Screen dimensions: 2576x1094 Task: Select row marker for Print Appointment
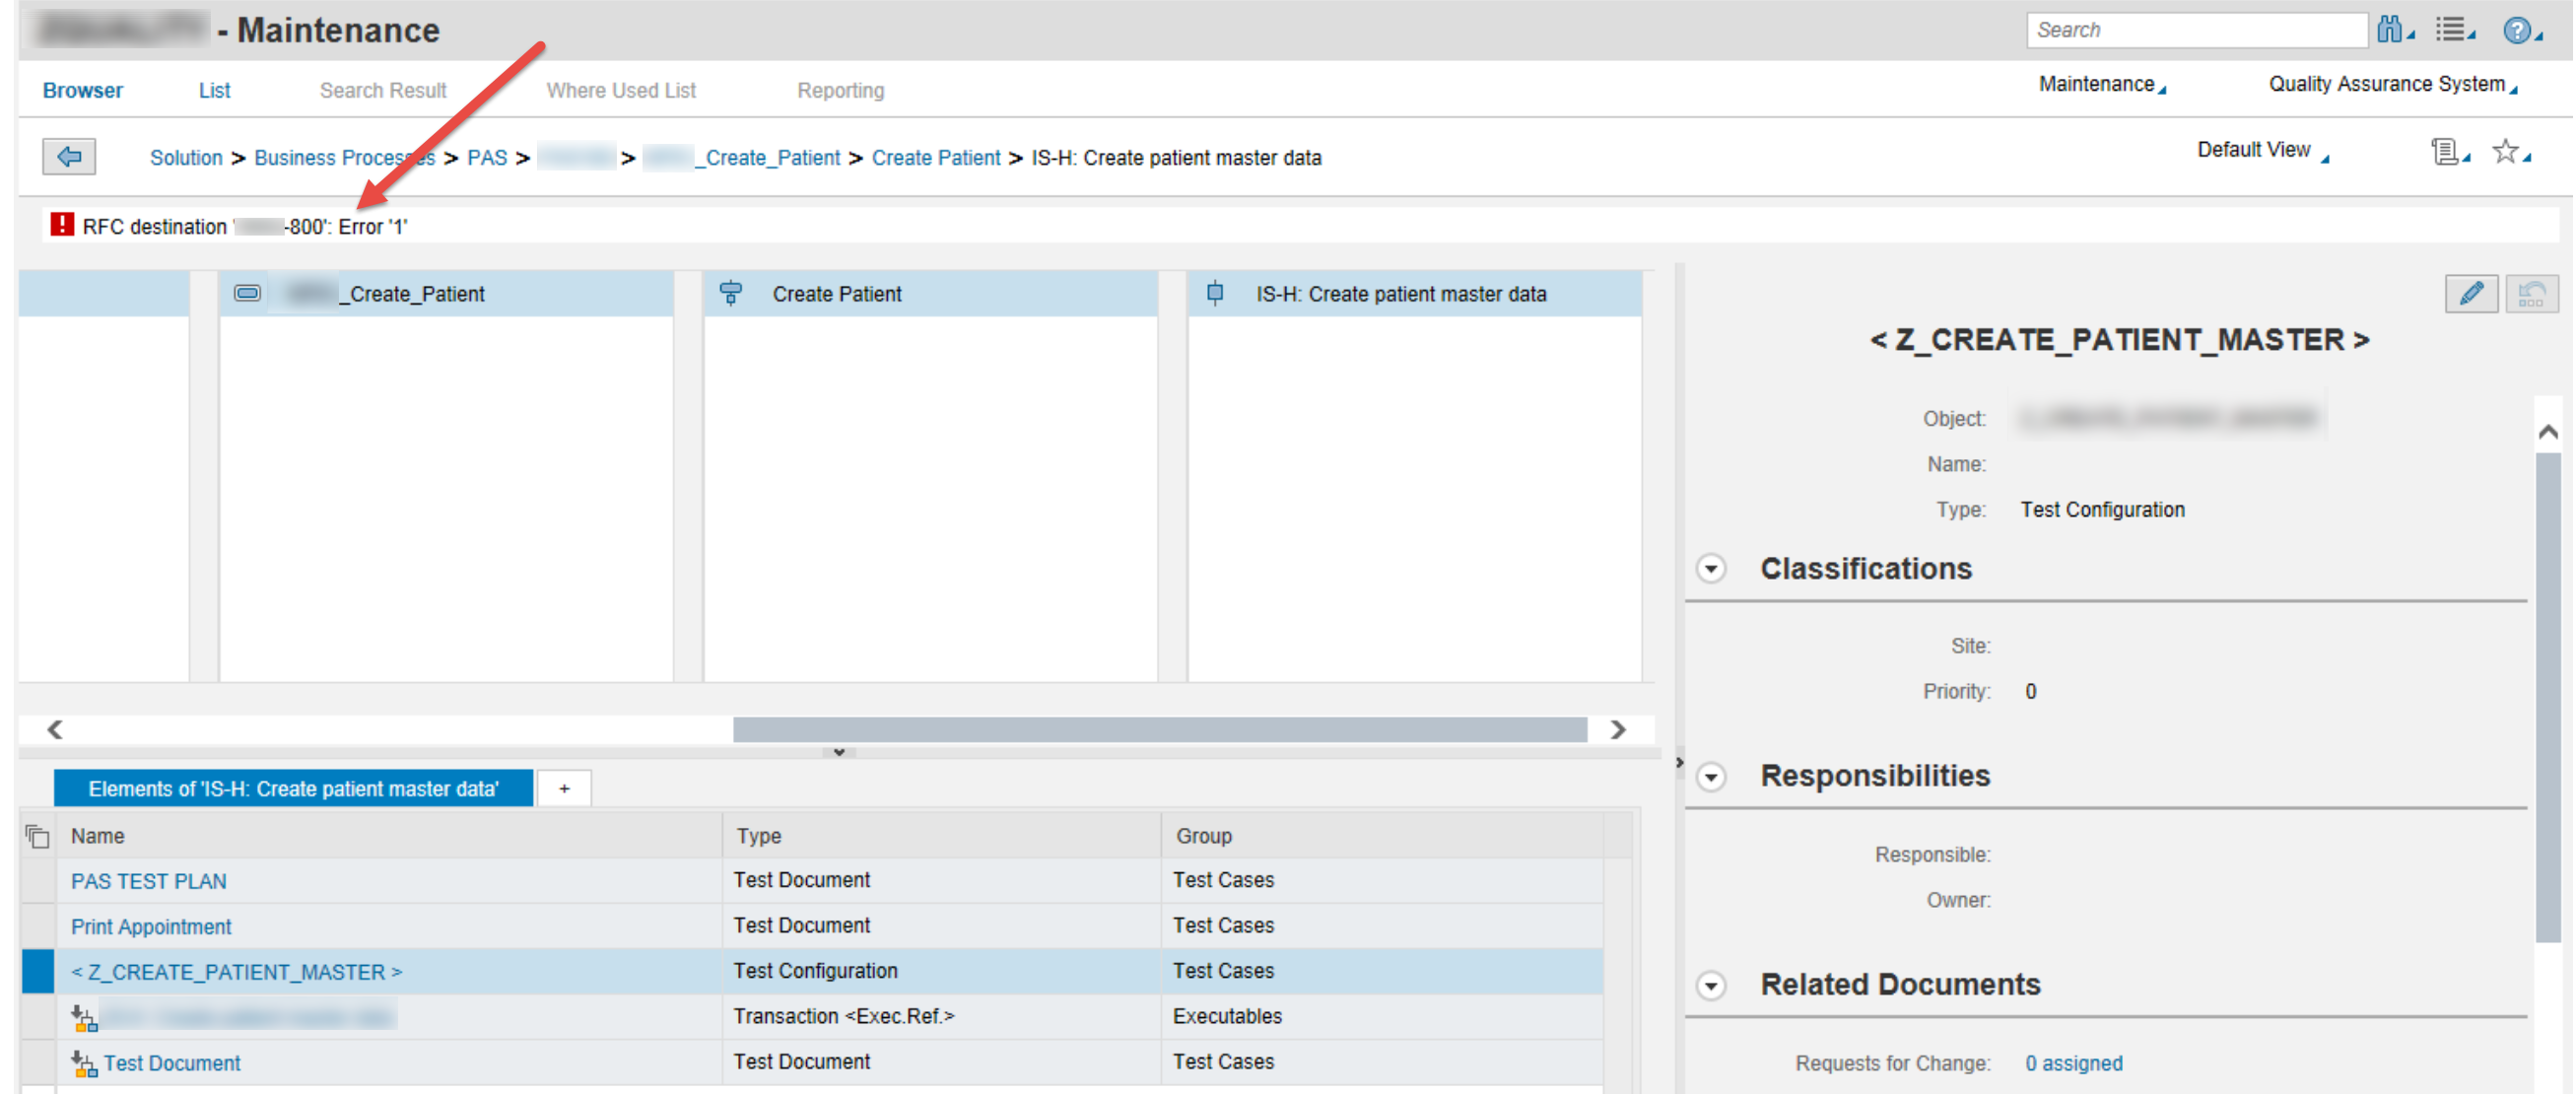pyautogui.click(x=38, y=926)
